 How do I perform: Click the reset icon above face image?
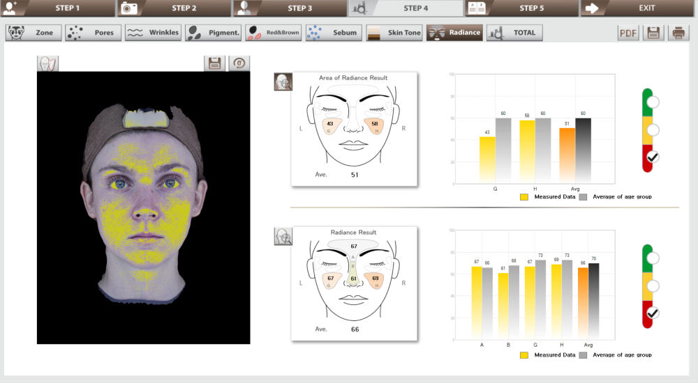click(x=239, y=63)
